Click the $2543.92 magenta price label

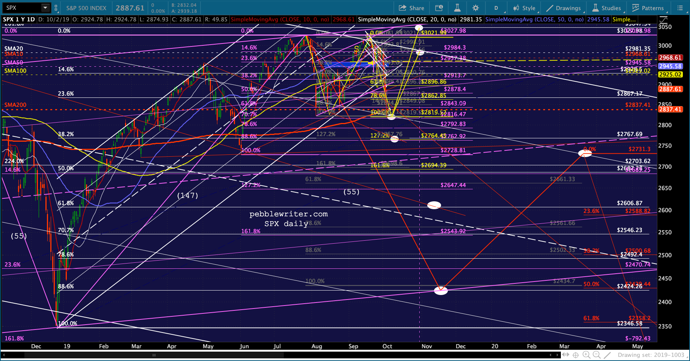(x=453, y=231)
